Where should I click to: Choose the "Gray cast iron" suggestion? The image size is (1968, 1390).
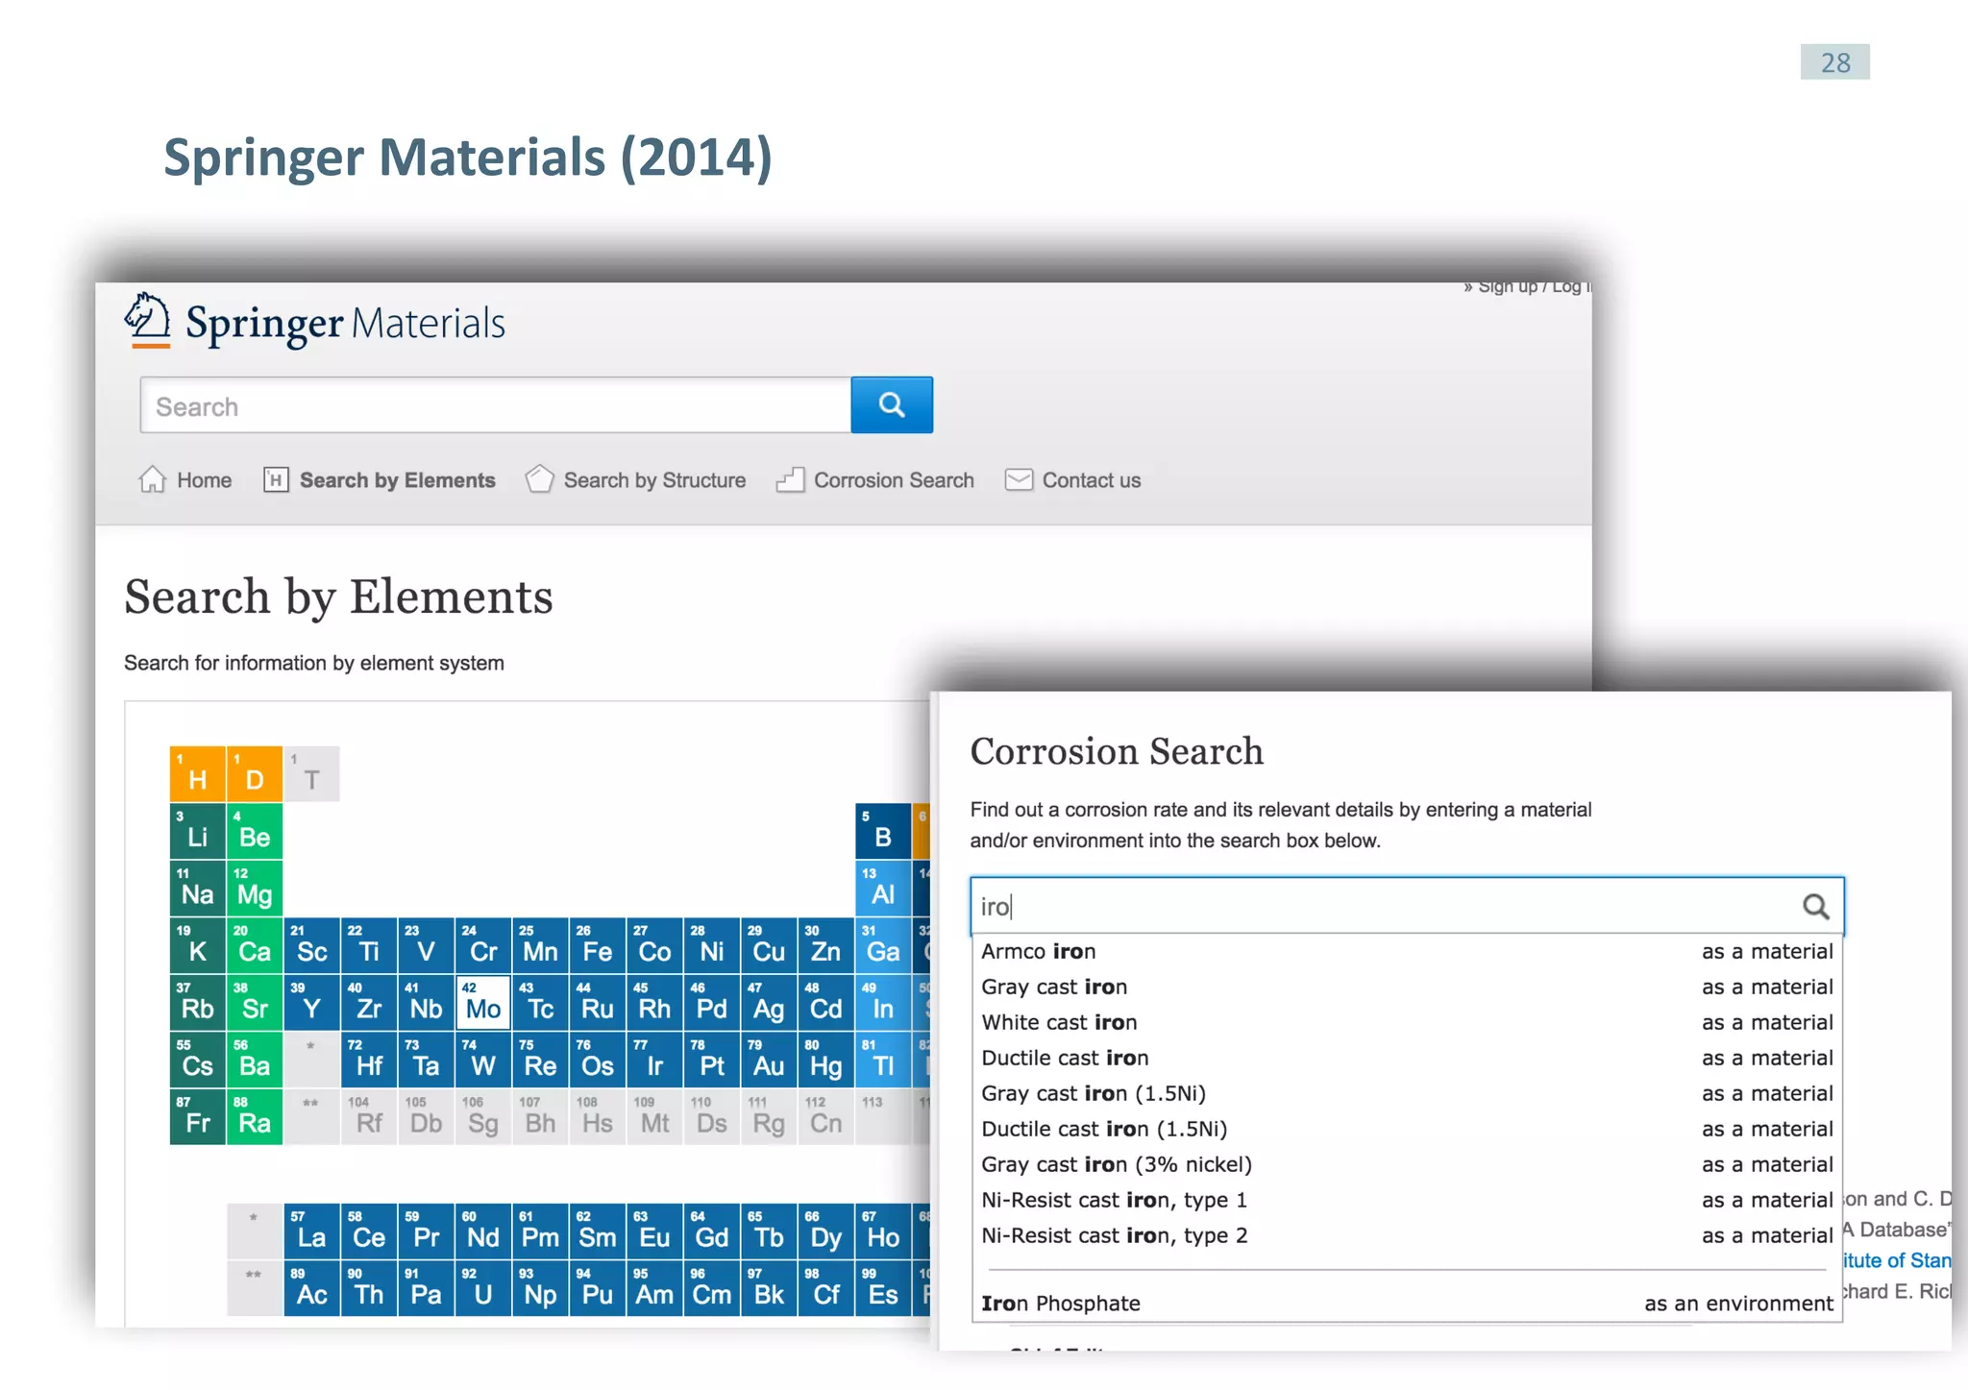click(x=1407, y=987)
